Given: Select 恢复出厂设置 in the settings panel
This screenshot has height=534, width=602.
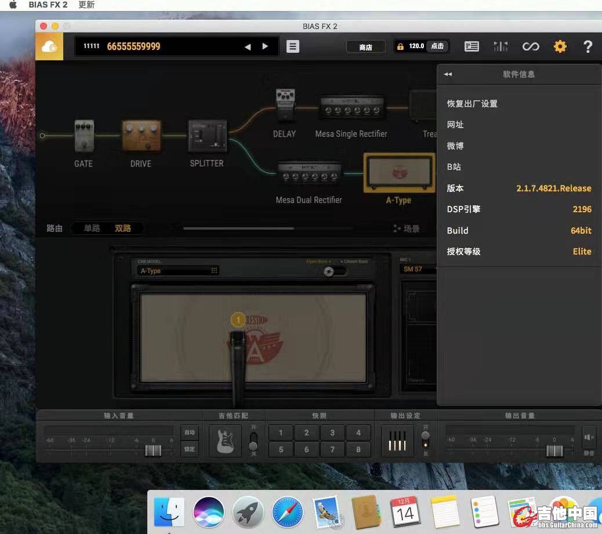Looking at the screenshot, I should [472, 104].
